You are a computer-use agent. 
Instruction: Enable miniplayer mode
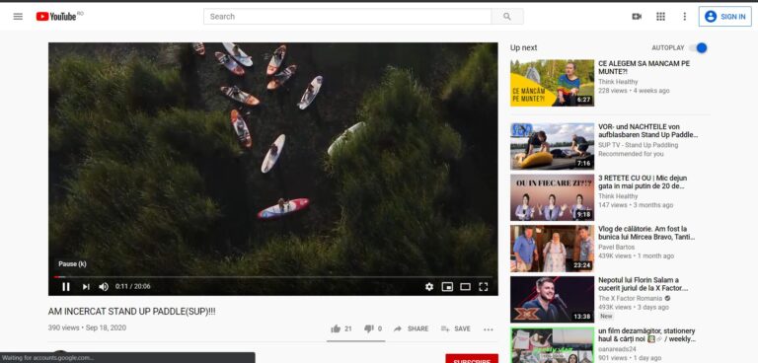pyautogui.click(x=447, y=287)
